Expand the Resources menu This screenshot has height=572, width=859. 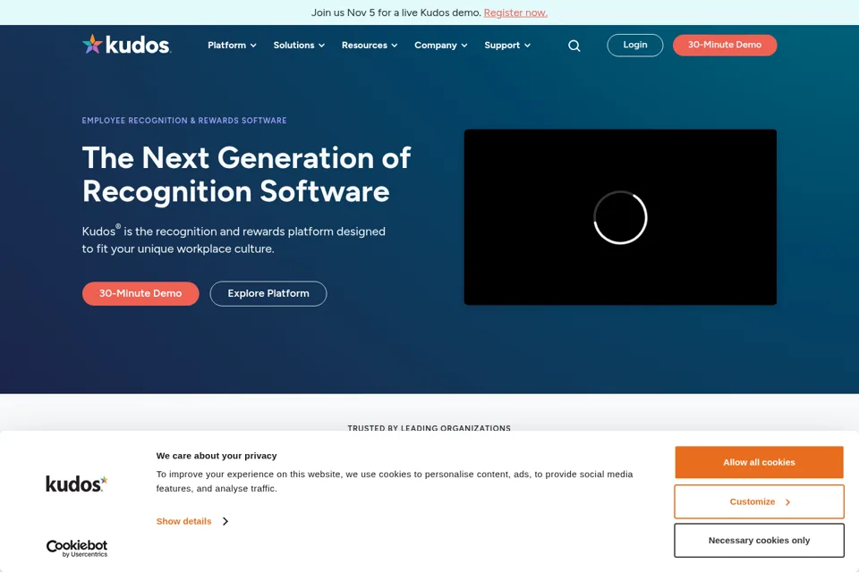point(370,46)
